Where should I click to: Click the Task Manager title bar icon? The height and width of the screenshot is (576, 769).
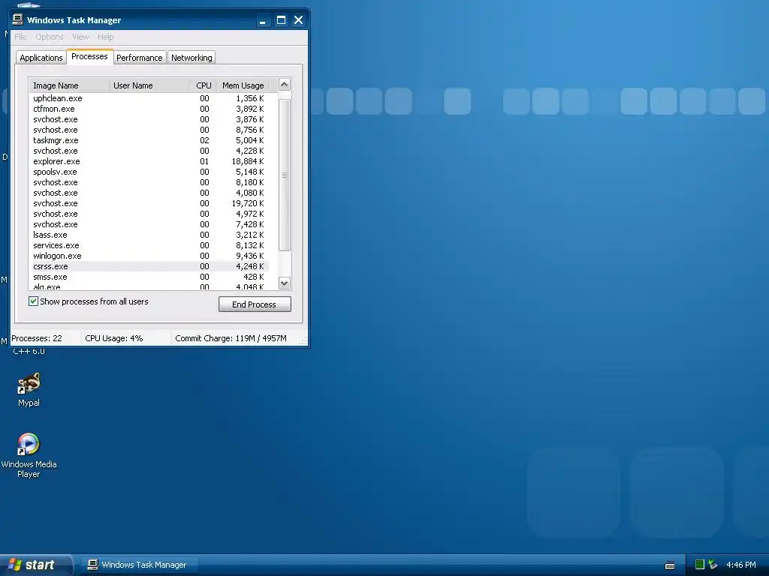(x=18, y=19)
